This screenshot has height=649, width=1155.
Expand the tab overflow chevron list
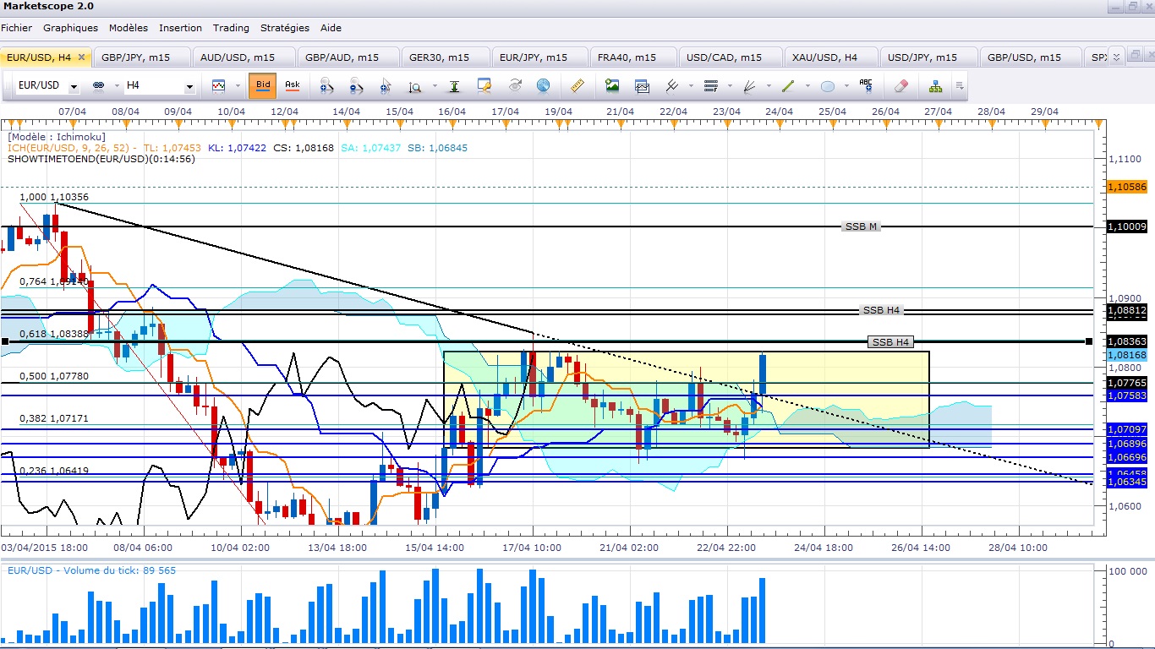coord(1115,57)
